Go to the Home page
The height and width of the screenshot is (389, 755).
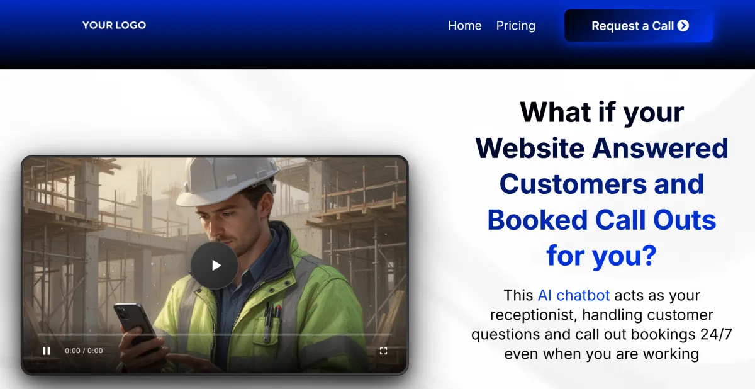click(465, 26)
